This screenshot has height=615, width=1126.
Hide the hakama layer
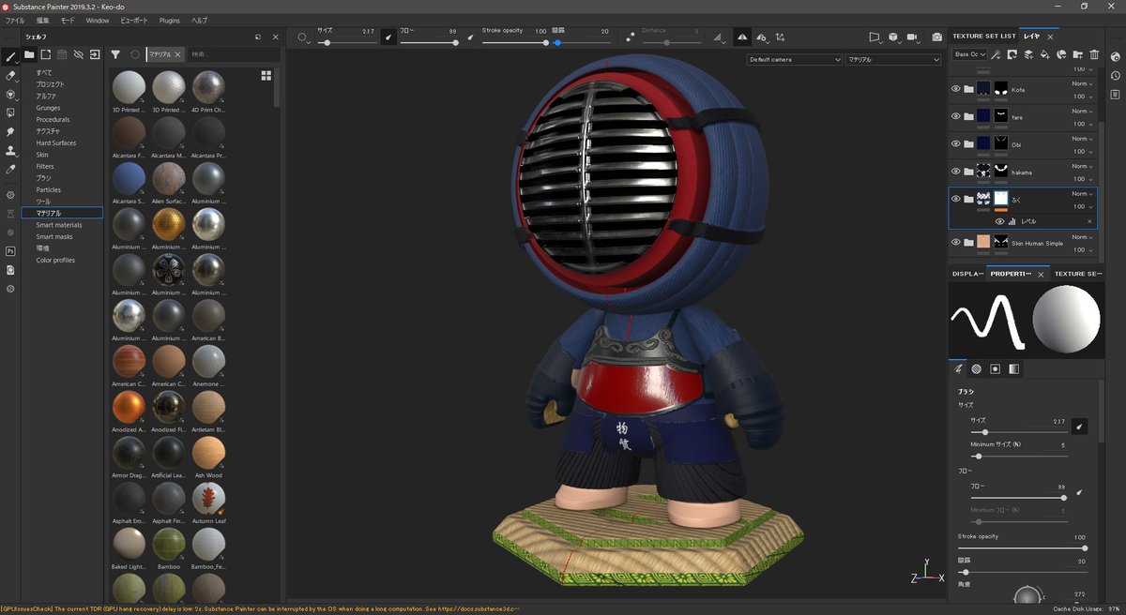point(956,172)
